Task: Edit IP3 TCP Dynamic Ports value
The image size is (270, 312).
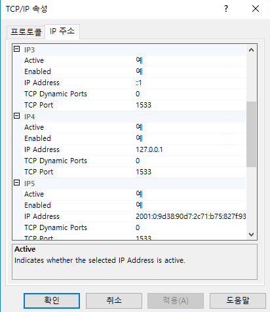Action: click(190, 94)
